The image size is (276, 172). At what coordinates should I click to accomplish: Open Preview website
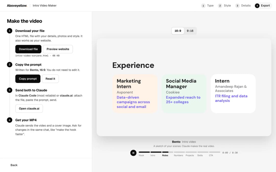click(x=58, y=49)
